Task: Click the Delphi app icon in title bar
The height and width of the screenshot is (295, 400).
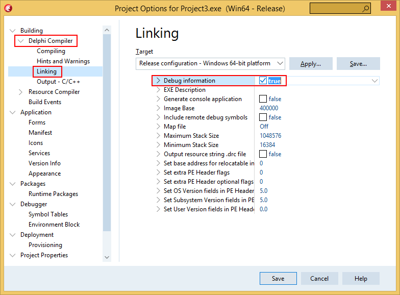Action: click(x=8, y=8)
